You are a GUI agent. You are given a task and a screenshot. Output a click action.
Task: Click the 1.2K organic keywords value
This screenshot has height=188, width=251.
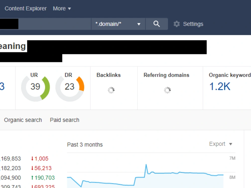[x=220, y=86]
